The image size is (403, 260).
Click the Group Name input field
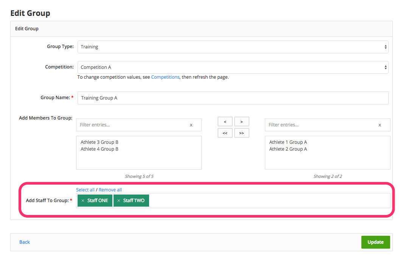[x=233, y=98]
